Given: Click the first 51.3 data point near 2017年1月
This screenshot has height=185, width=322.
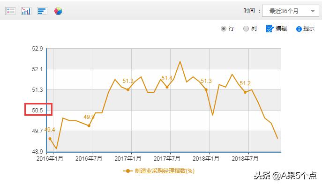Looking at the screenshot, I should [x=128, y=89].
